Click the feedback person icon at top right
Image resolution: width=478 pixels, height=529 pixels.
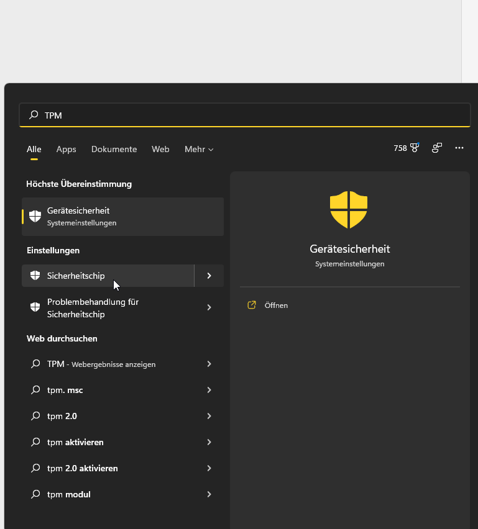436,148
